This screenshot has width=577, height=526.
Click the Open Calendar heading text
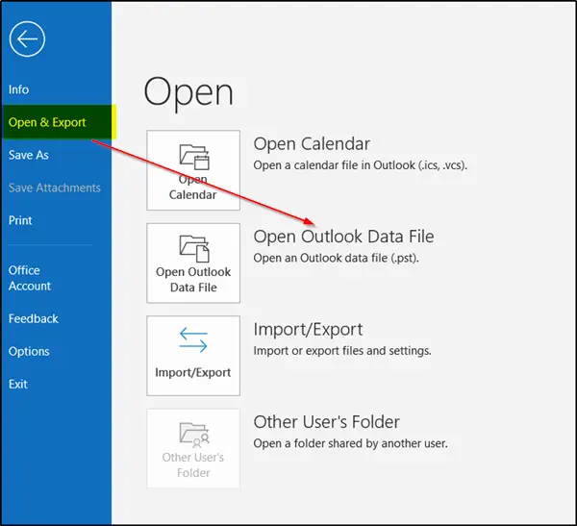point(312,144)
